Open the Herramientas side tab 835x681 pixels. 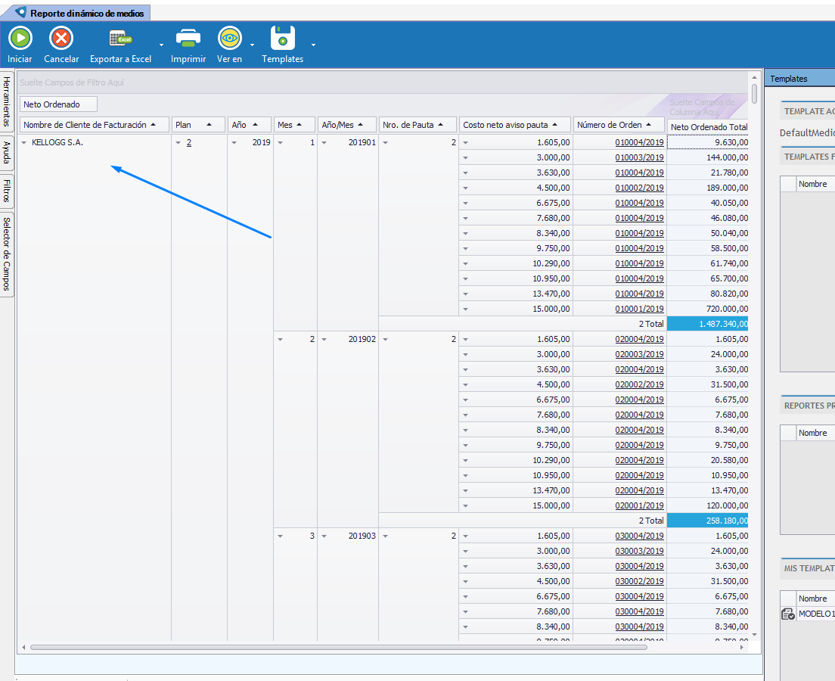[x=7, y=103]
